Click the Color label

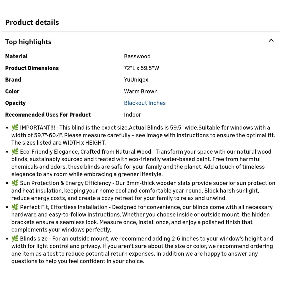tap(12, 91)
